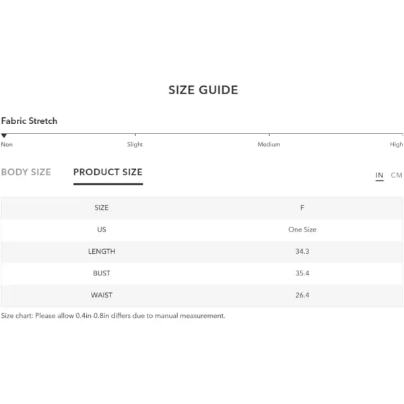
Task: Select IN as the measurement unit
Action: (379, 175)
